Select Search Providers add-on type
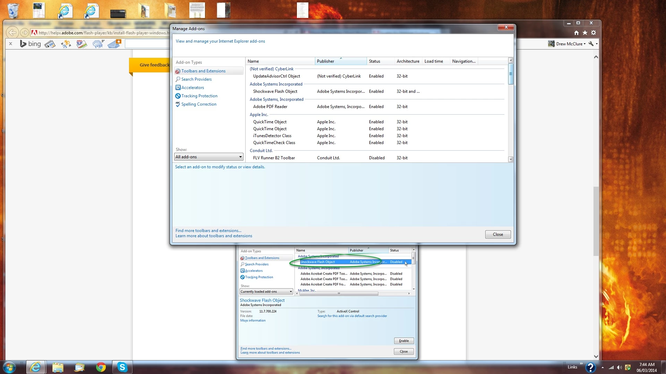The width and height of the screenshot is (666, 374). tap(196, 79)
